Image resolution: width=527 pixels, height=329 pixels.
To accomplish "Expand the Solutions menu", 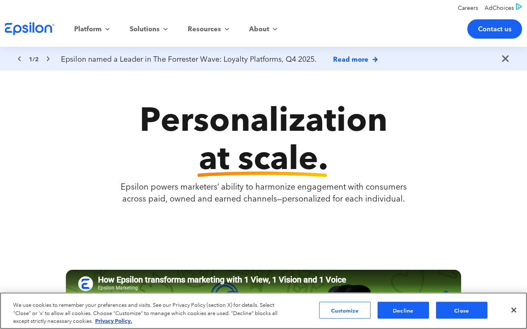I will (x=149, y=29).
